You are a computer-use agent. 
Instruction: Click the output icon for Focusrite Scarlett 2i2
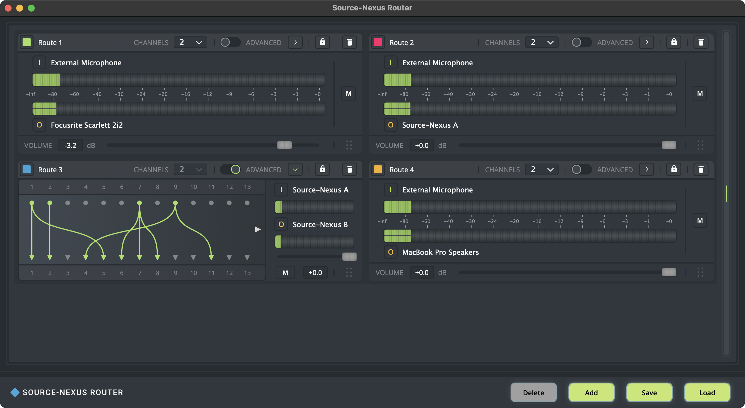39,125
